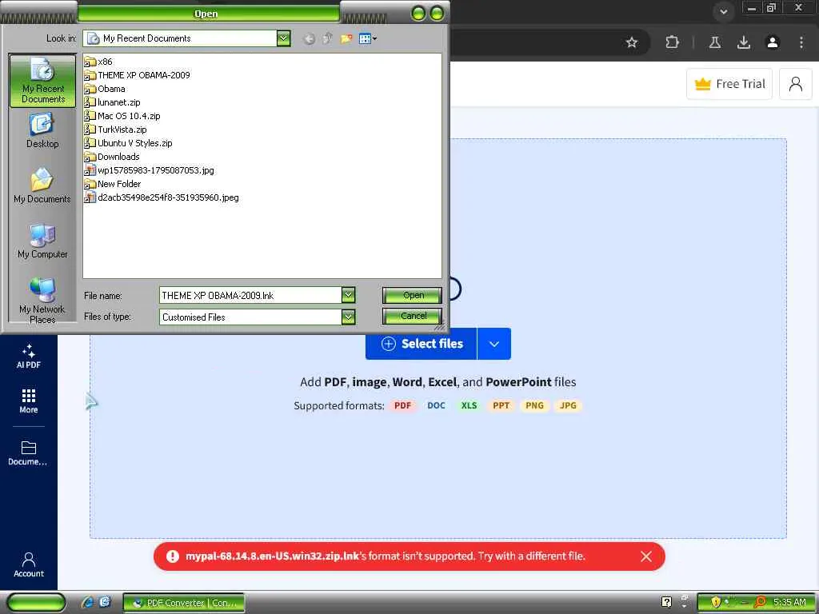Bookmark this page with star icon
The width and height of the screenshot is (819, 614).
pos(632,42)
